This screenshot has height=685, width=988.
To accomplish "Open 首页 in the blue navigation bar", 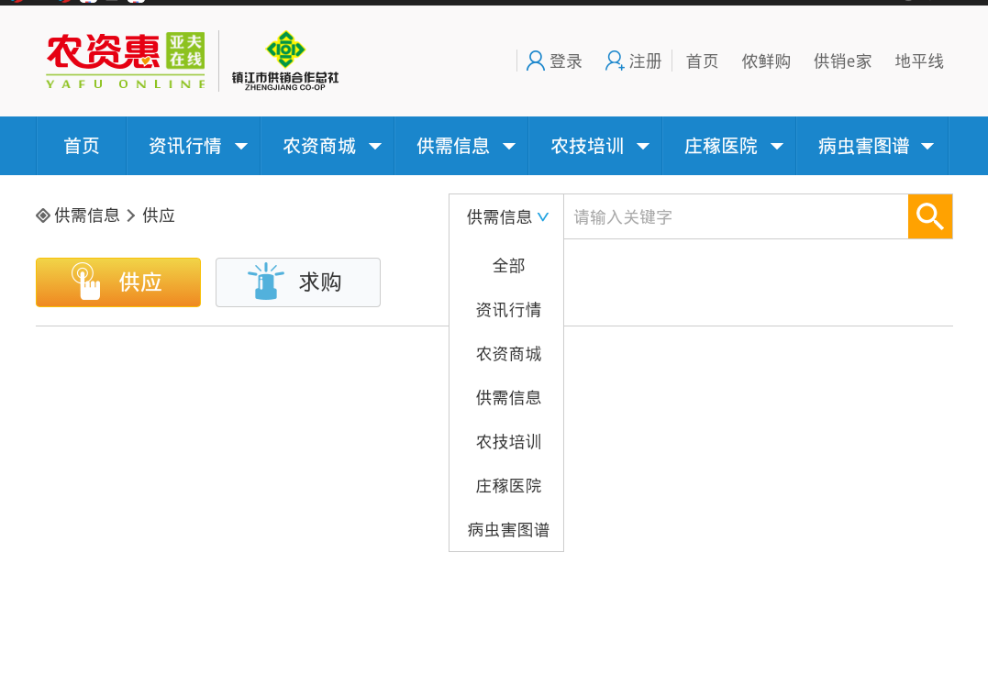I will (82, 146).
